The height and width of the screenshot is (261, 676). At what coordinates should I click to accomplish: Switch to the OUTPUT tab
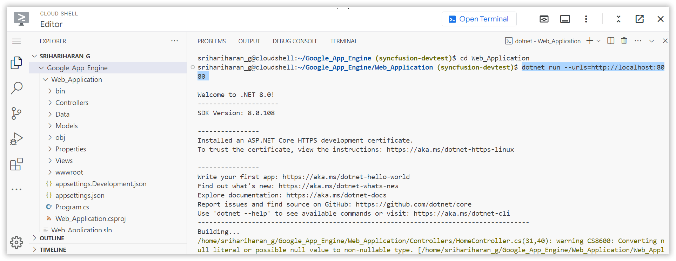249,41
